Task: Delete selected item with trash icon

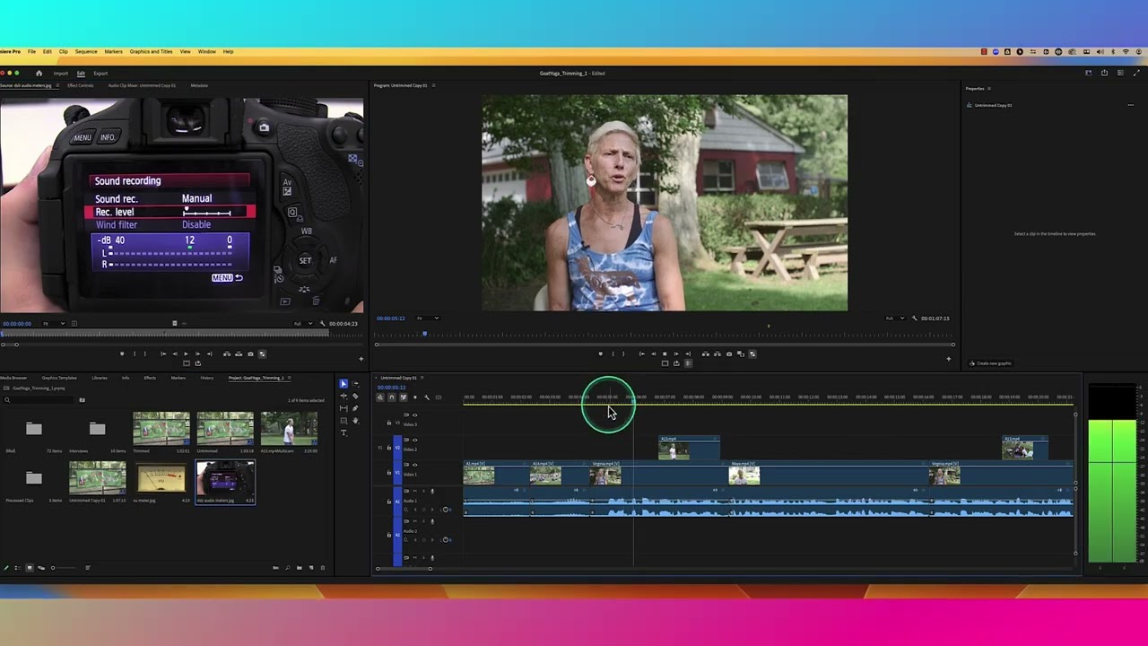Action: tap(323, 568)
